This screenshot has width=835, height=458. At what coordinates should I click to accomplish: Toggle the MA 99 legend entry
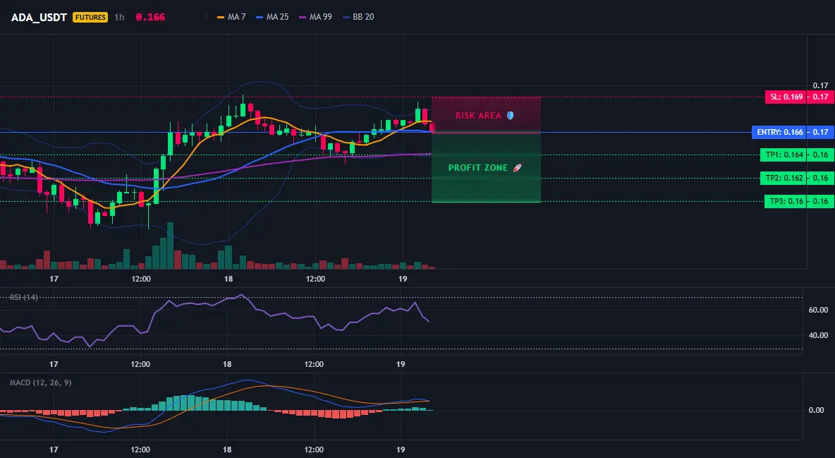click(315, 17)
